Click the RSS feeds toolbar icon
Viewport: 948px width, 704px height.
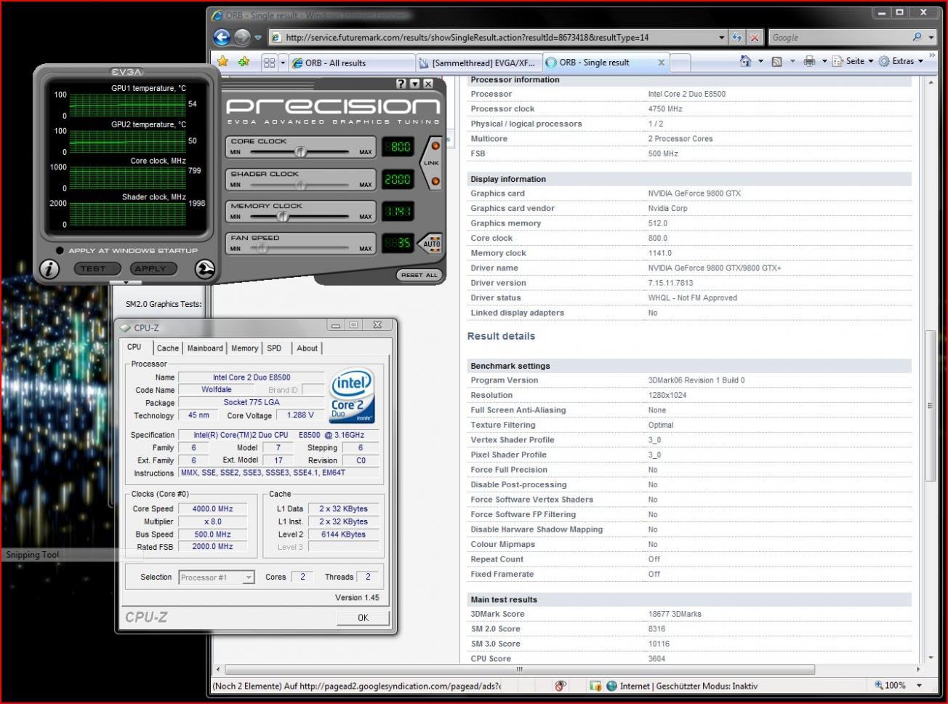tap(776, 62)
